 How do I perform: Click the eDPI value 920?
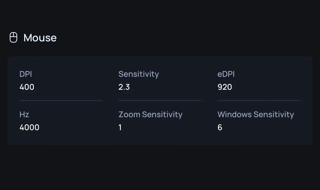(x=225, y=87)
